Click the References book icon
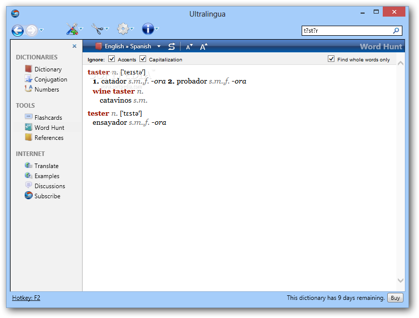419x318 pixels. 28,137
